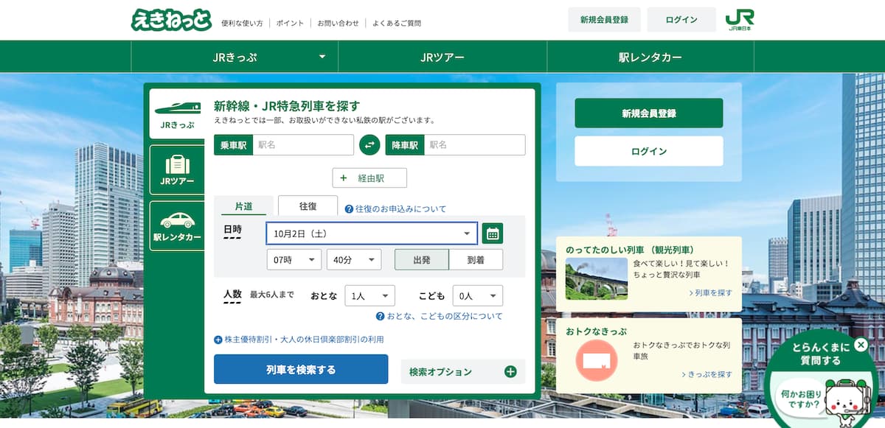
Task: Add a via station with 経由駅 button
Action: click(x=369, y=178)
